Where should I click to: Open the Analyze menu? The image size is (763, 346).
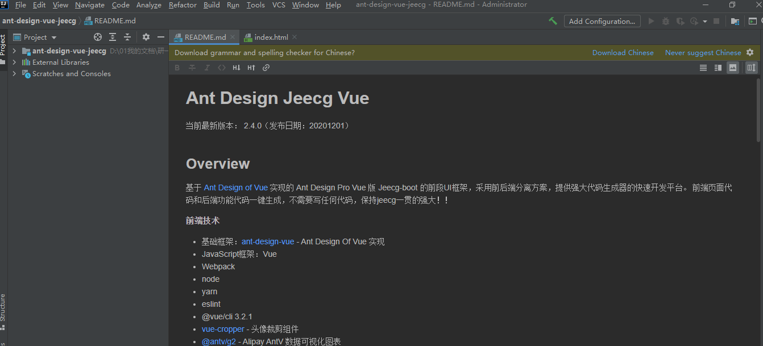tap(149, 5)
